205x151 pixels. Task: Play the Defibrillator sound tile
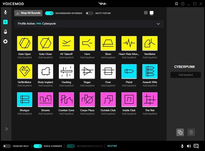point(25,72)
